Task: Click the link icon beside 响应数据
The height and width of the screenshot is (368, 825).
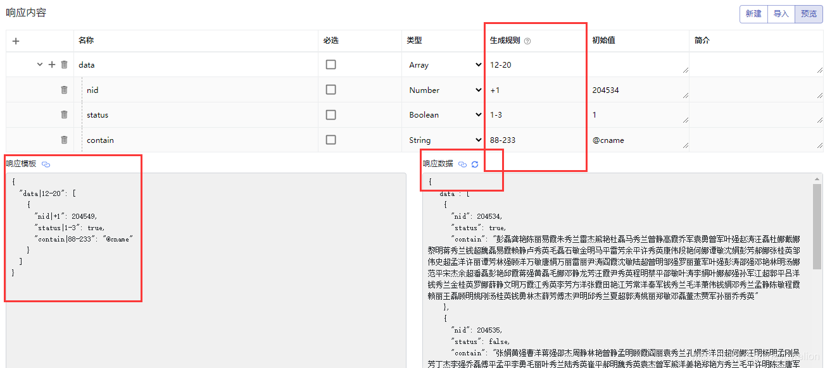Action: [462, 164]
